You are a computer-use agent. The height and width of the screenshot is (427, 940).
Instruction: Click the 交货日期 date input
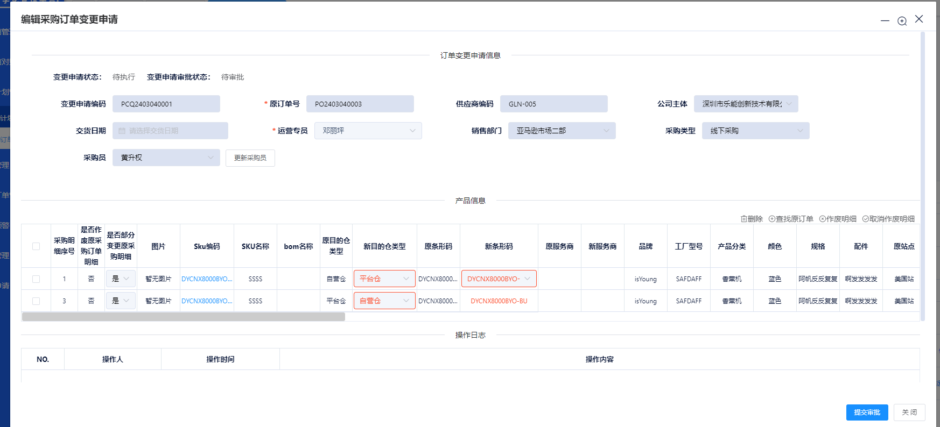click(x=170, y=131)
